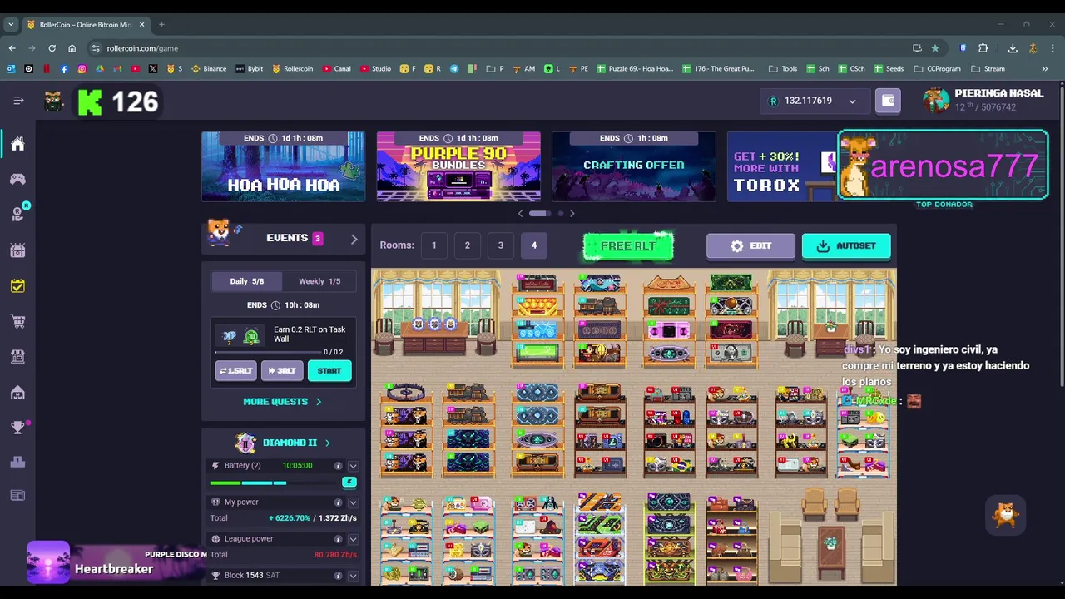
Task: Click the Battery recharge lightning button
Action: [349, 482]
